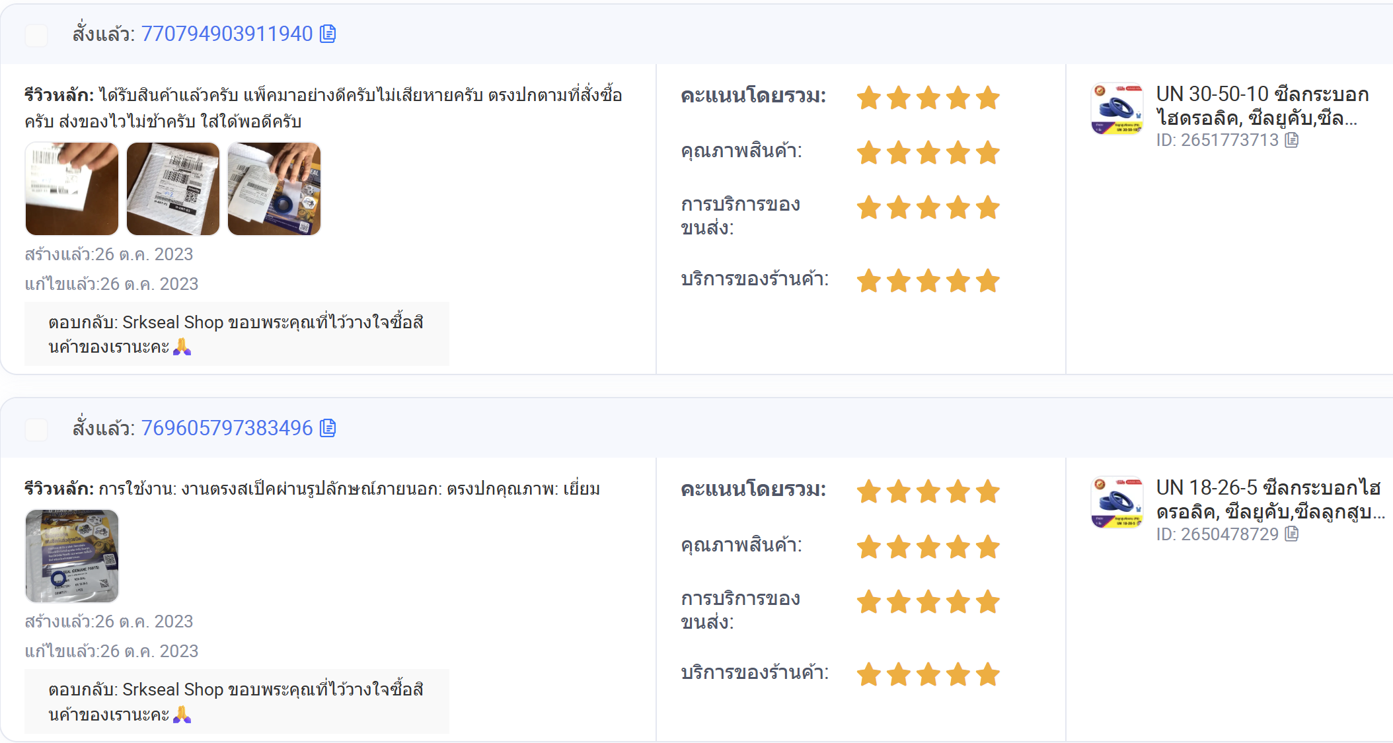This screenshot has width=1393, height=743.
Task: Copy order number 770794903911940 icon
Action: [x=328, y=34]
